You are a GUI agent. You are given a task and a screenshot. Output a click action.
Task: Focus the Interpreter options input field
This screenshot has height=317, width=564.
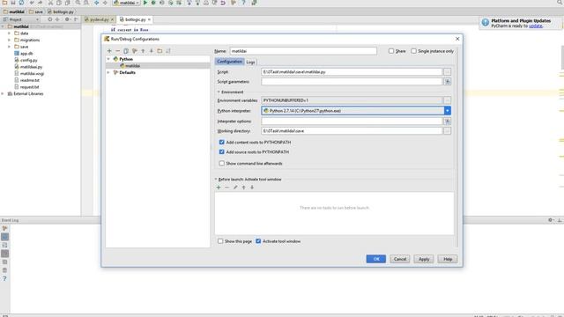[x=352, y=122]
